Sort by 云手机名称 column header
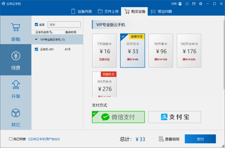The image size is (225, 148). [50, 32]
